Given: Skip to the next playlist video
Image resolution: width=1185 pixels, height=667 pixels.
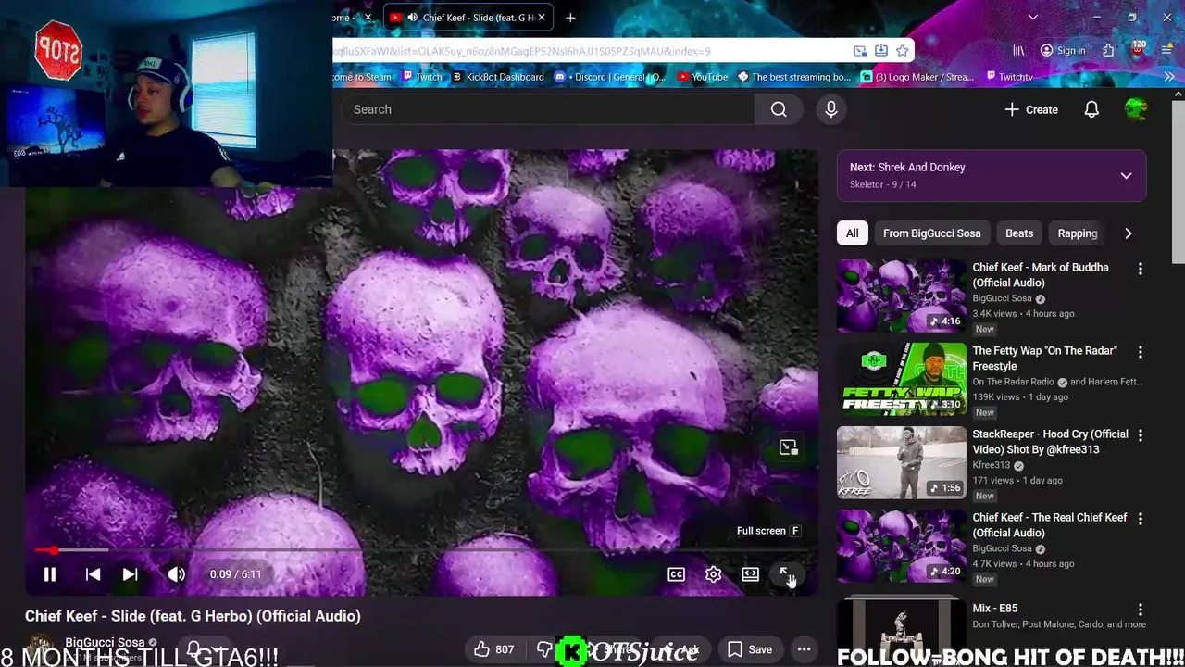Looking at the screenshot, I should tap(131, 574).
